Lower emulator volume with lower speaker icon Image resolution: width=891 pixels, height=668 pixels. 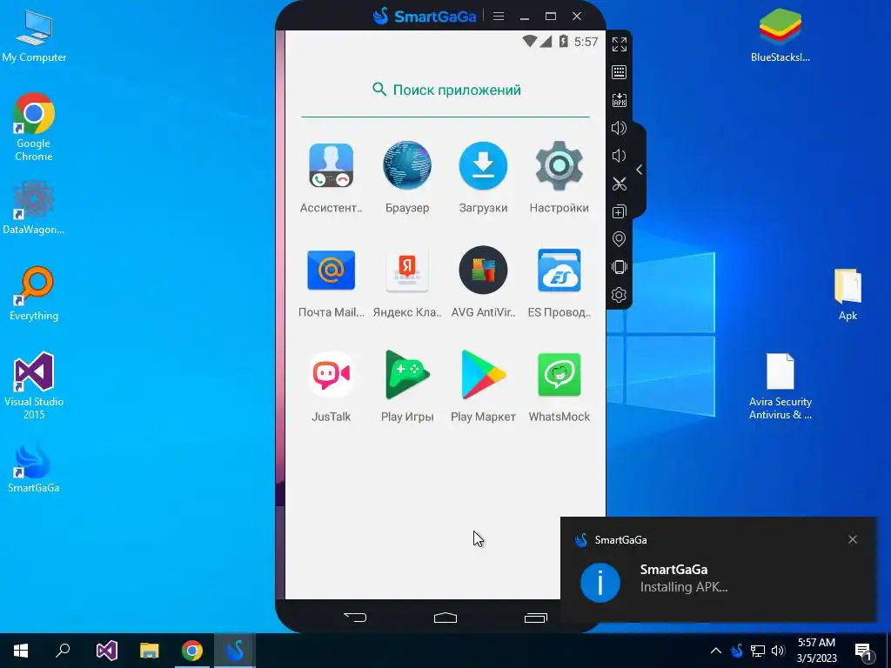619,156
